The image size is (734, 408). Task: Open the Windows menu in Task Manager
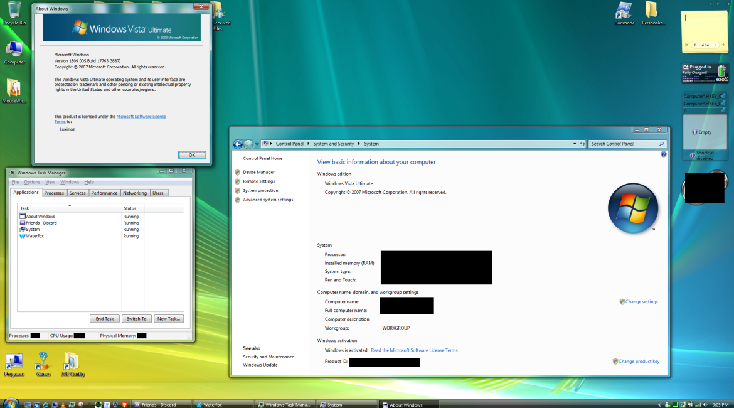click(x=69, y=182)
